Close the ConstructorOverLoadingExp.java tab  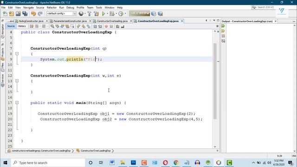coord(182,21)
